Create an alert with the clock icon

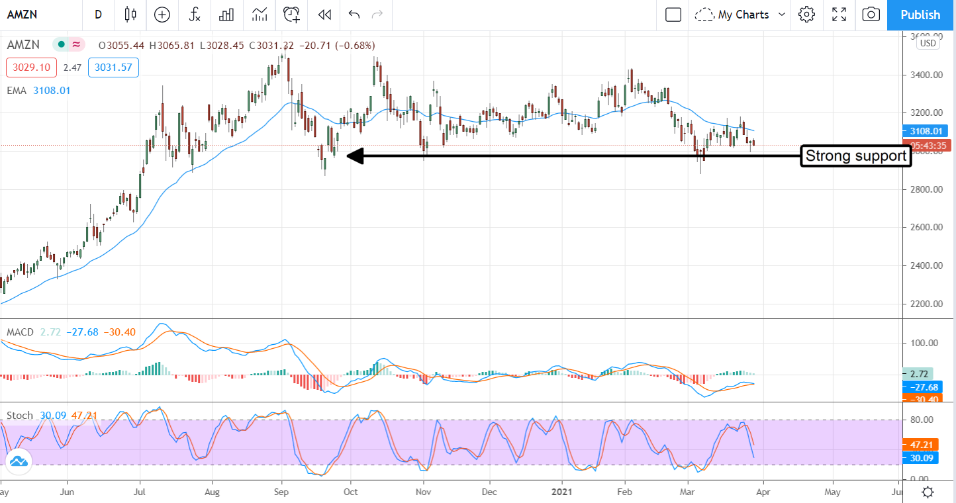(x=291, y=15)
